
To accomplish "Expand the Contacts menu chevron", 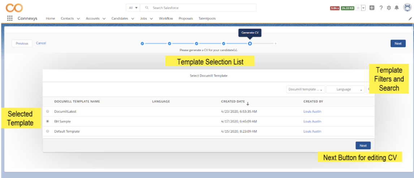I will click(78, 19).
